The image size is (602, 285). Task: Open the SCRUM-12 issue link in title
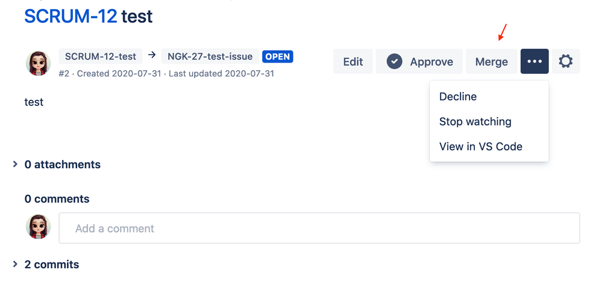[71, 16]
